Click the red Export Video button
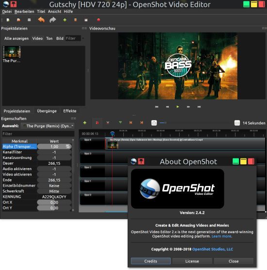The width and height of the screenshot is (267, 270). (99, 20)
